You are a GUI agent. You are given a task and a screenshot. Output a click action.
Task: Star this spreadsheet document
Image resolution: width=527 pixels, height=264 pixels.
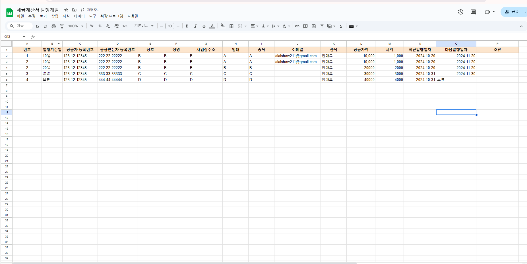click(66, 10)
